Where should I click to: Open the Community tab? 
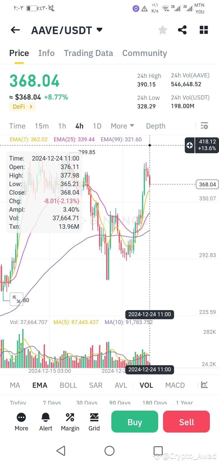144,53
